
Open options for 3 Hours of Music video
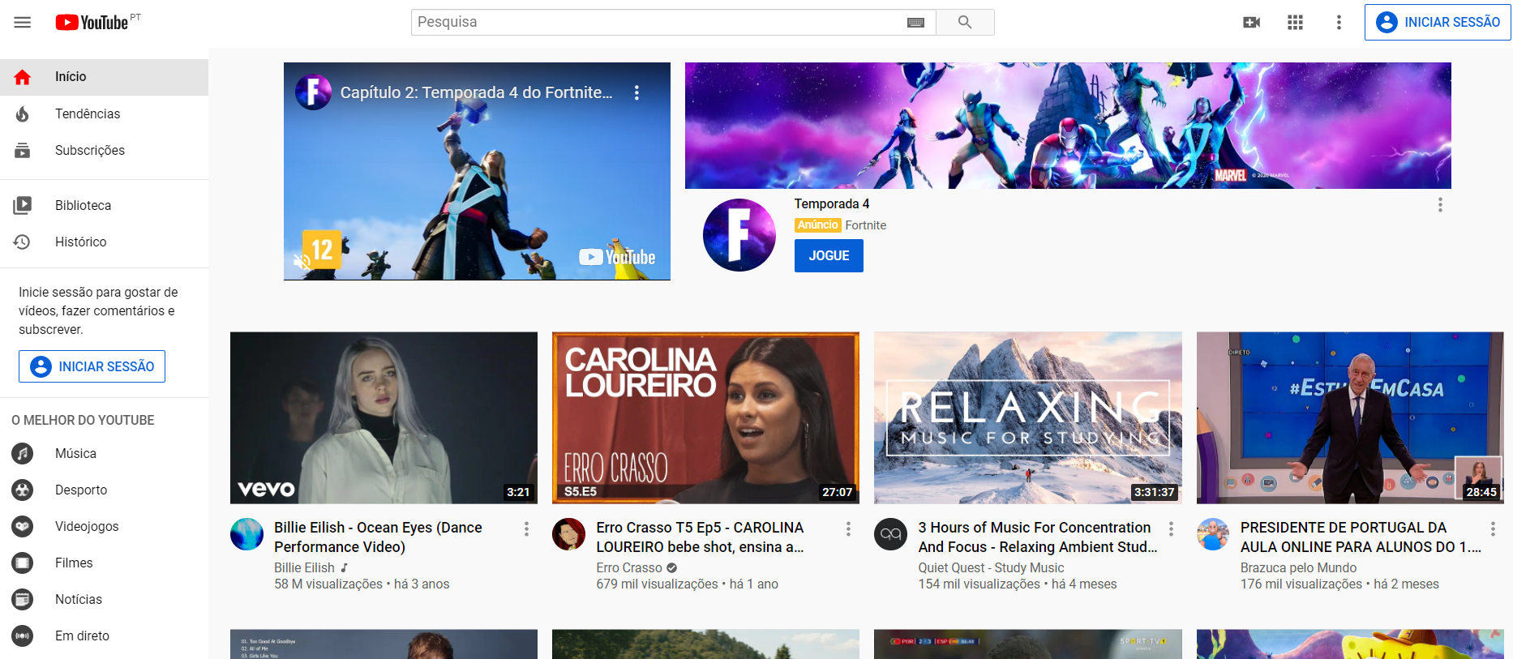click(1171, 528)
